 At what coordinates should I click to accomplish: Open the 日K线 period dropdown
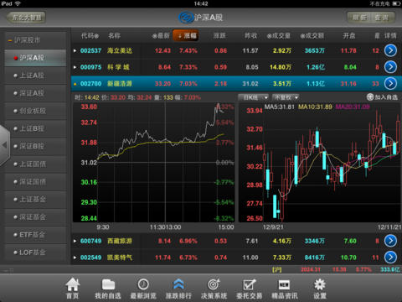click(x=253, y=97)
